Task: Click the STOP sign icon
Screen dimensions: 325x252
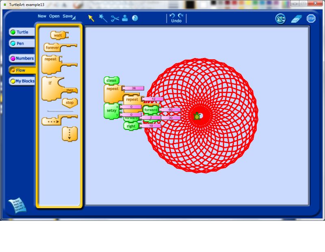Action: tap(312, 18)
